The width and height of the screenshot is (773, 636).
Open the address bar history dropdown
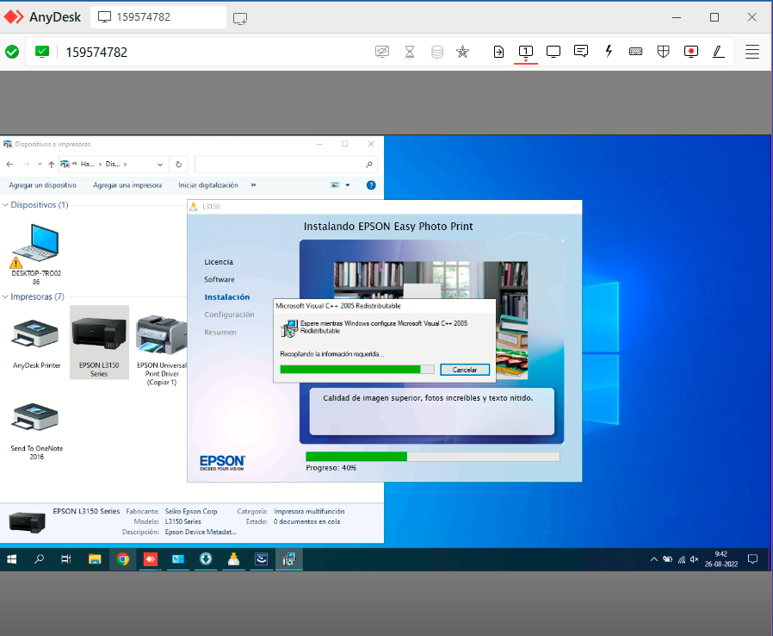click(160, 164)
